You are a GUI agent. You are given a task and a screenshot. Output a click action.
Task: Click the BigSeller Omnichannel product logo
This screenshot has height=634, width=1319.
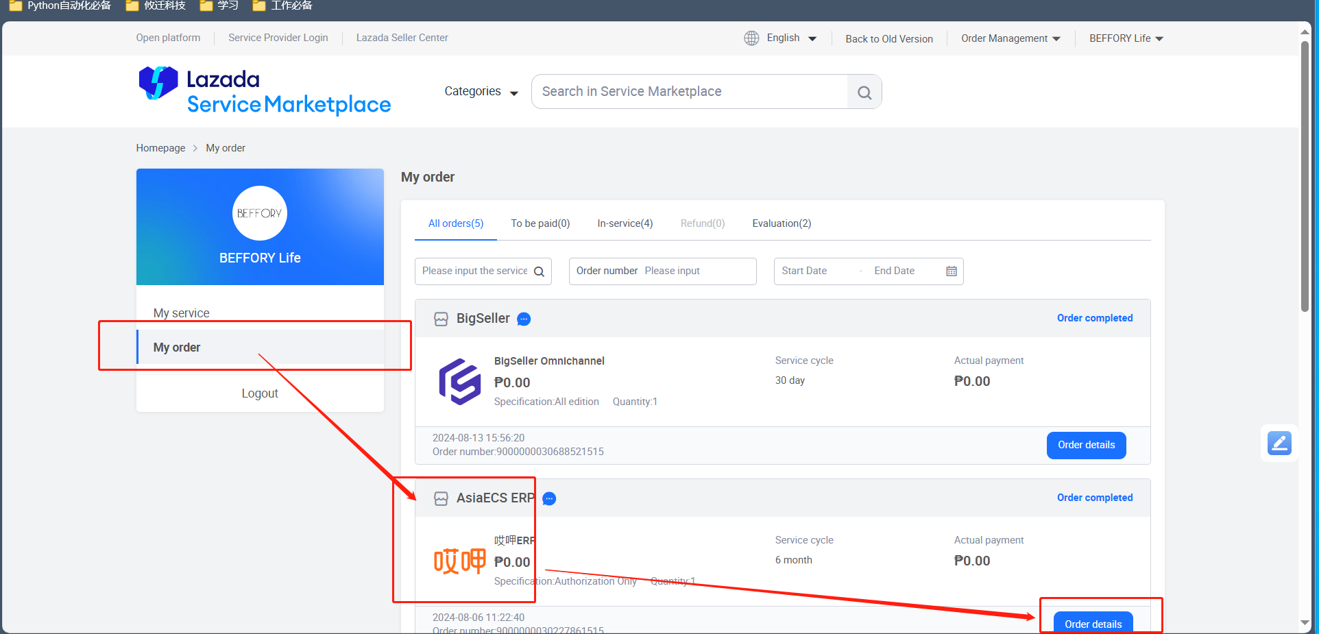459,381
